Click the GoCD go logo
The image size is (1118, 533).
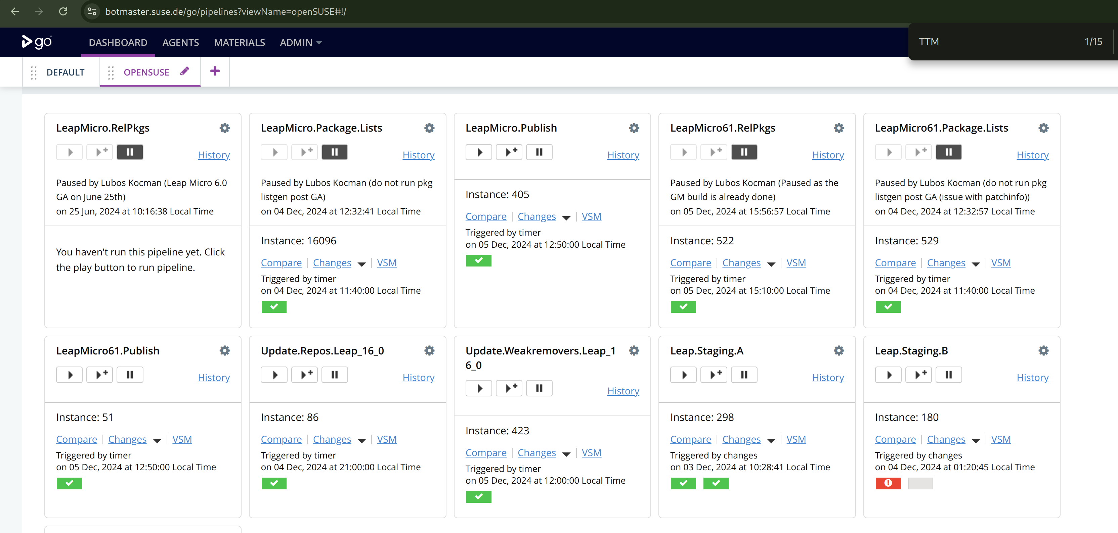coord(37,42)
